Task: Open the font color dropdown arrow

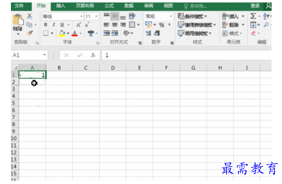Action: click(x=80, y=33)
